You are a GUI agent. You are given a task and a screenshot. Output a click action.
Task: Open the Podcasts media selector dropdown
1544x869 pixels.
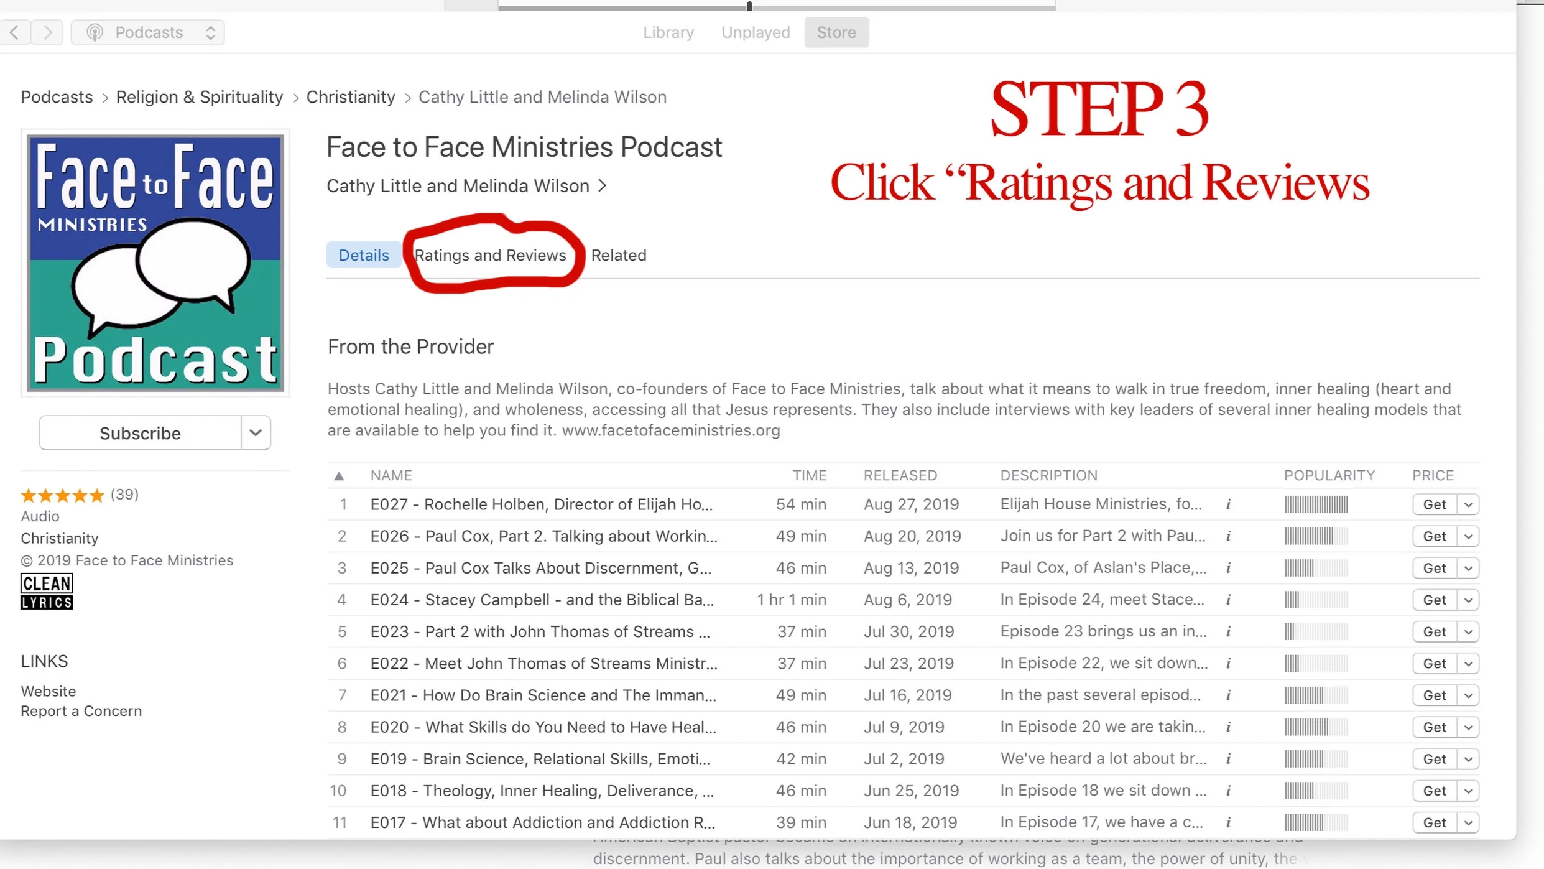(x=148, y=32)
